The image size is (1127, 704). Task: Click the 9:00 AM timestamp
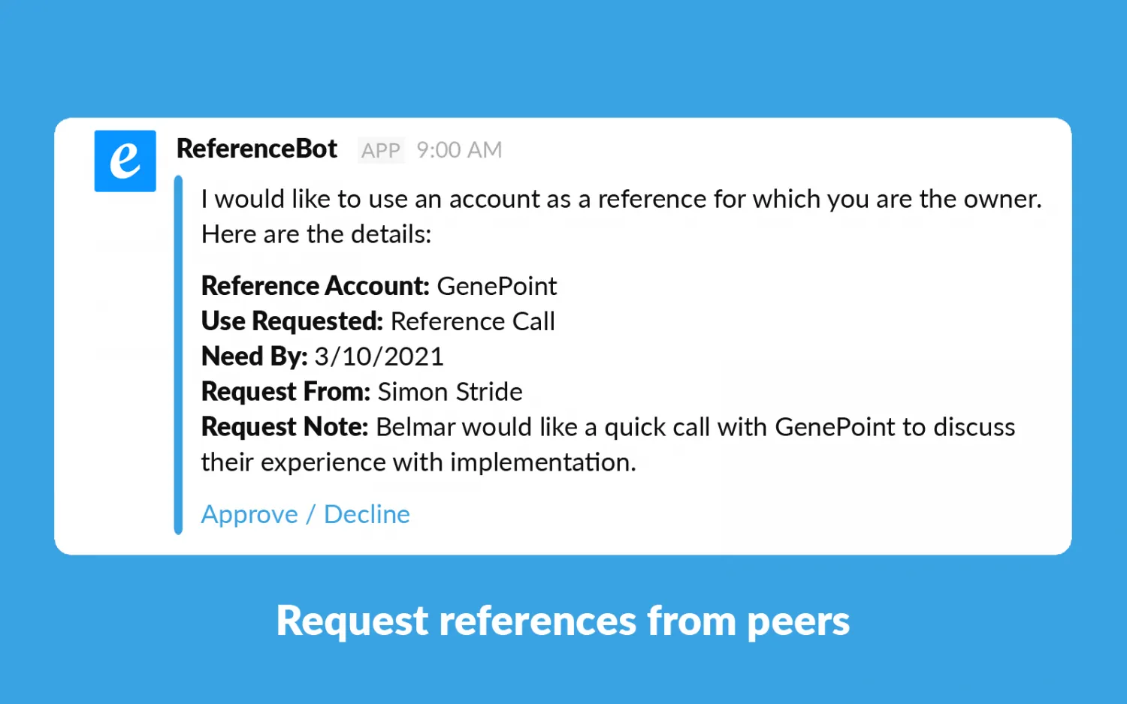pyautogui.click(x=458, y=150)
